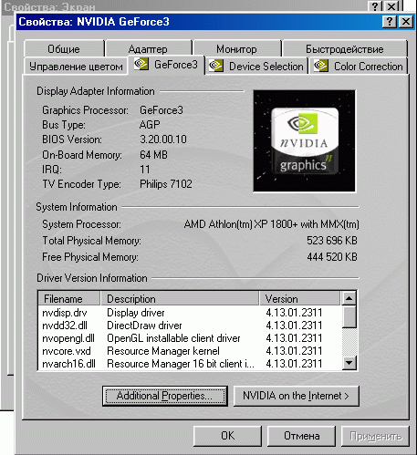
Task: Sort by the Filename column header
Action: [69, 298]
